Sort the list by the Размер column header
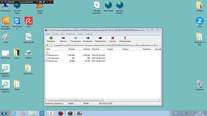The width and height of the screenshot is (207, 116). [71, 49]
